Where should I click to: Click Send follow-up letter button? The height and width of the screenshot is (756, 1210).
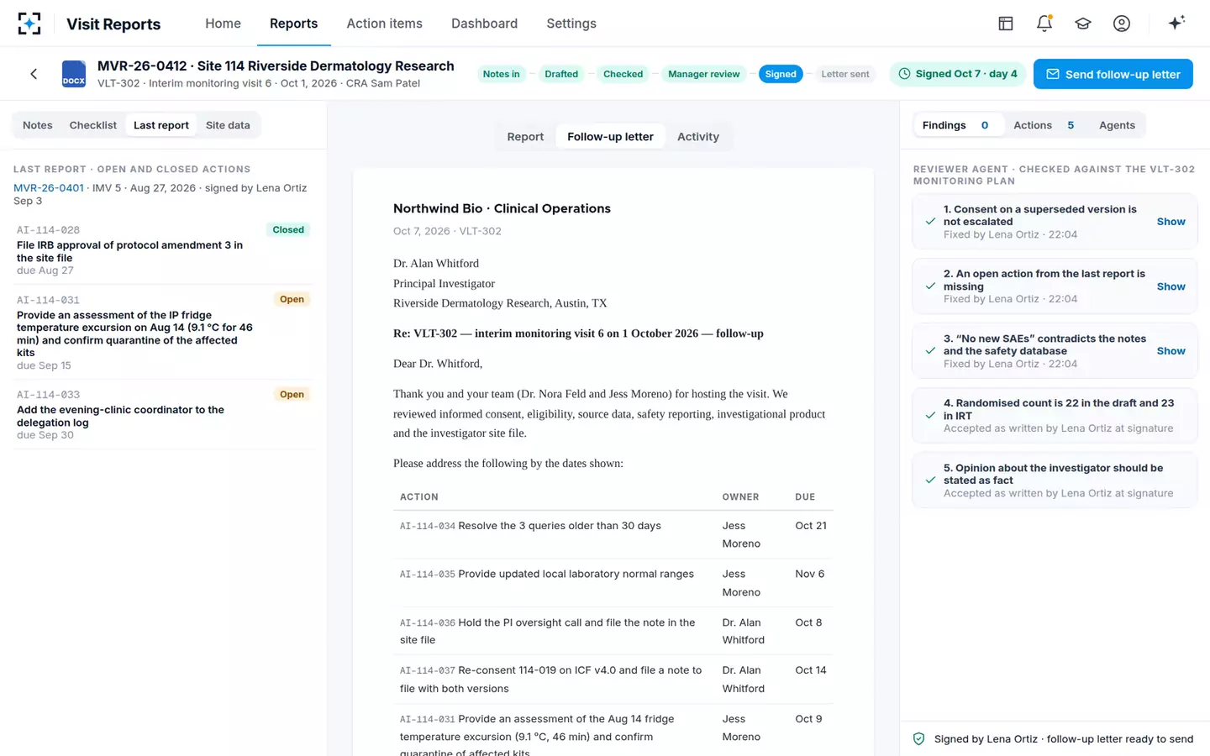(x=1113, y=74)
